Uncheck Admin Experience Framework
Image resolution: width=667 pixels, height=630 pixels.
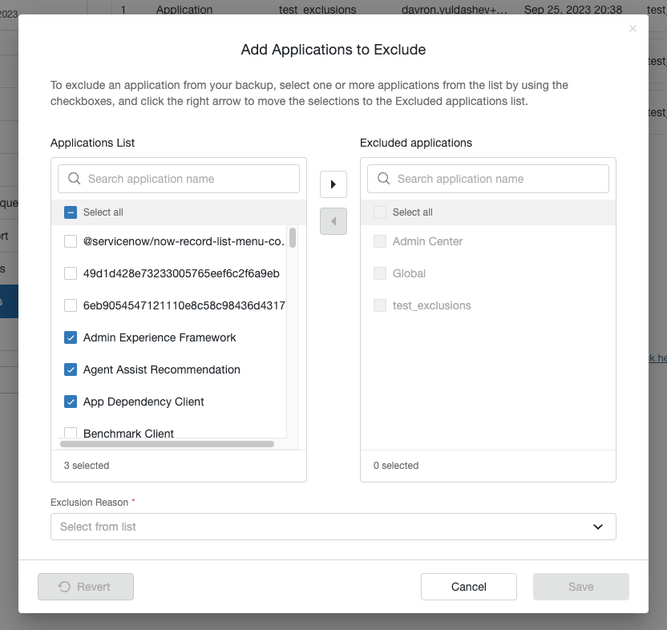coord(71,337)
